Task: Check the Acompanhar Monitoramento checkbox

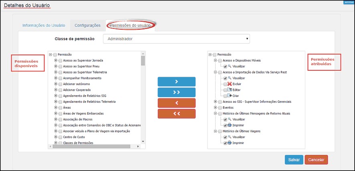Action: (x=61, y=78)
